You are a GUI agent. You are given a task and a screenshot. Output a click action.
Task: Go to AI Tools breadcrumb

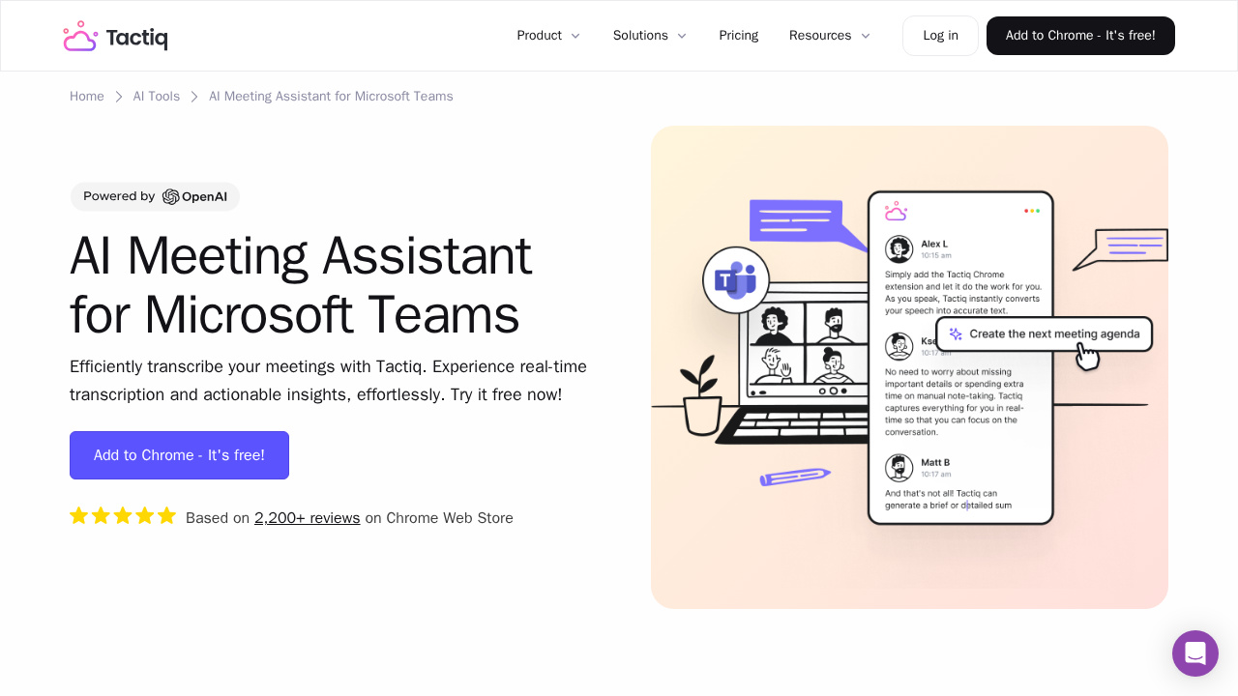point(157,97)
